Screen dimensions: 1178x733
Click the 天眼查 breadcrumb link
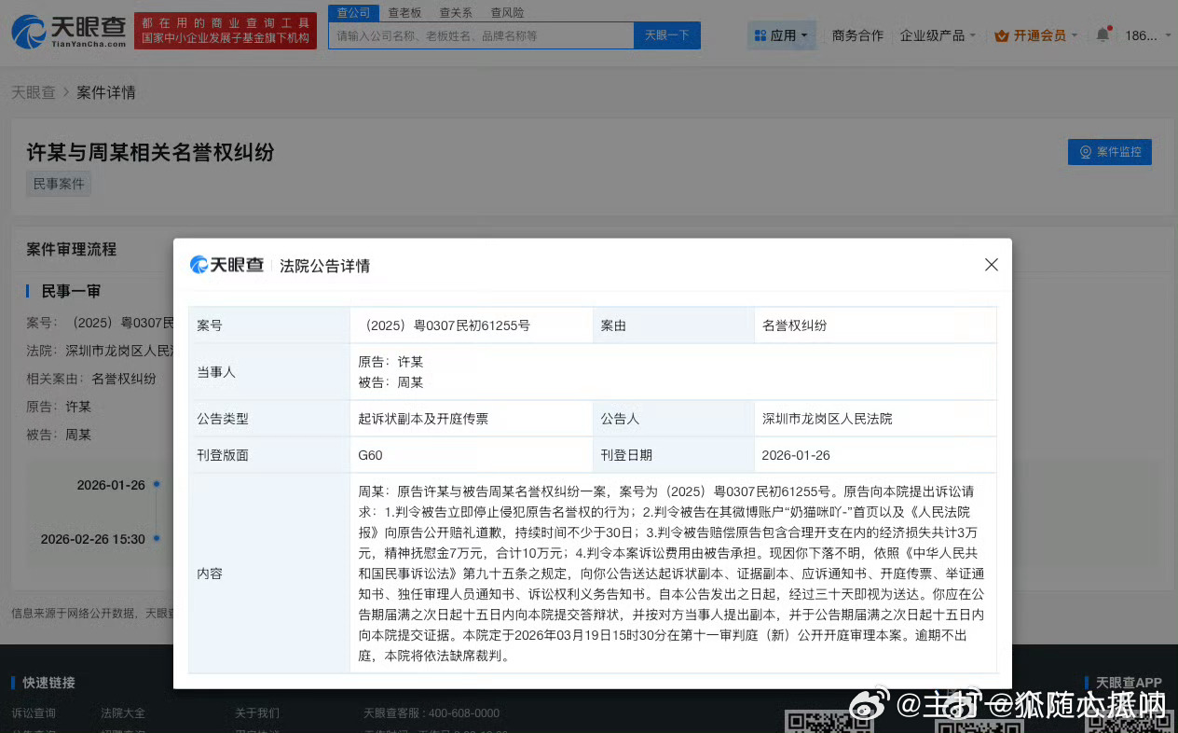coord(34,92)
